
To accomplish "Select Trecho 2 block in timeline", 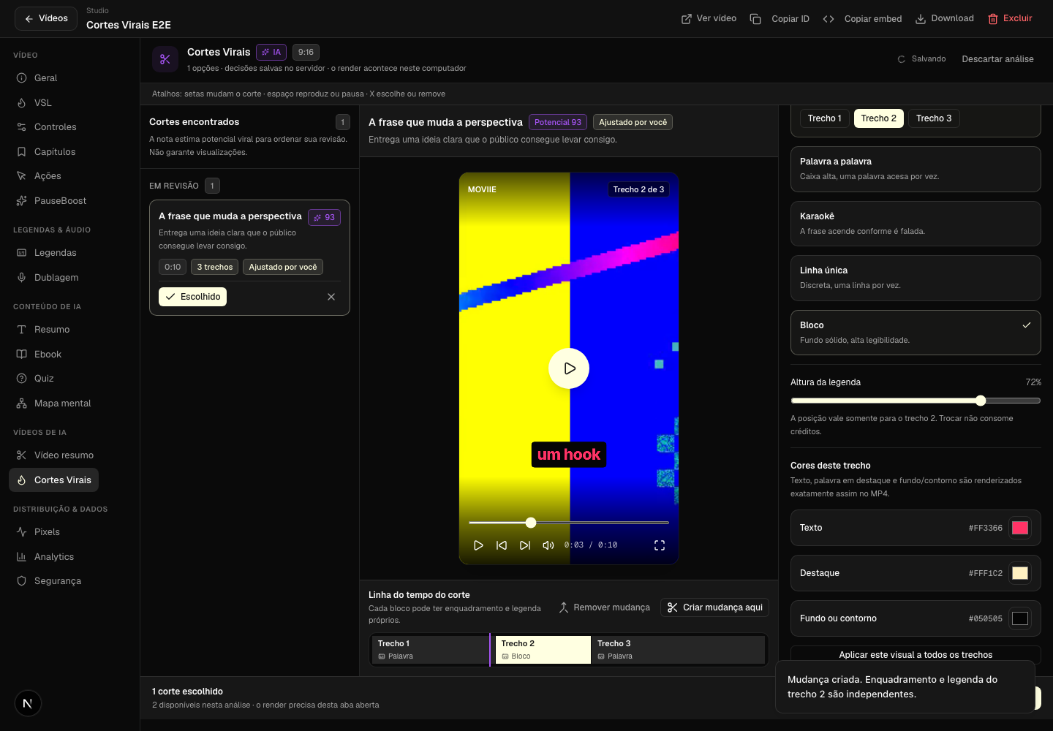I will 543,650.
